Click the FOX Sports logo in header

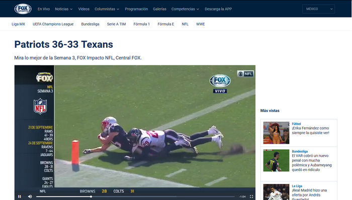tap(23, 9)
